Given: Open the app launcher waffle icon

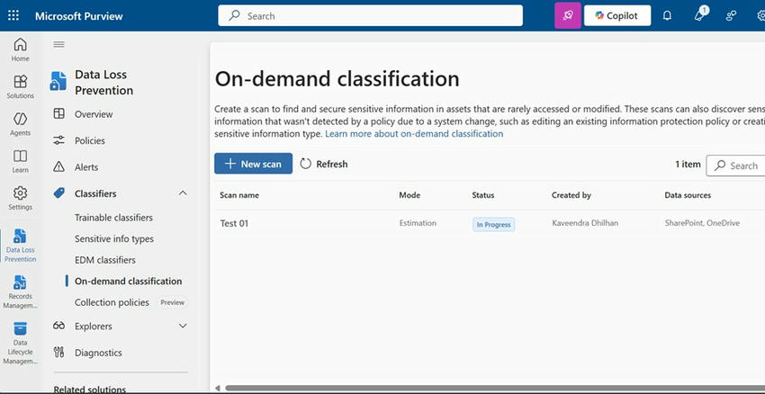Looking at the screenshot, I should pos(13,15).
